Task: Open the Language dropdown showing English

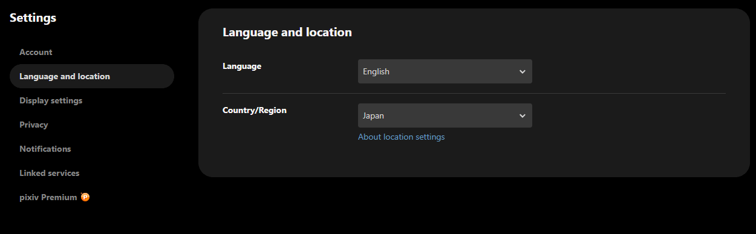Action: [445, 71]
